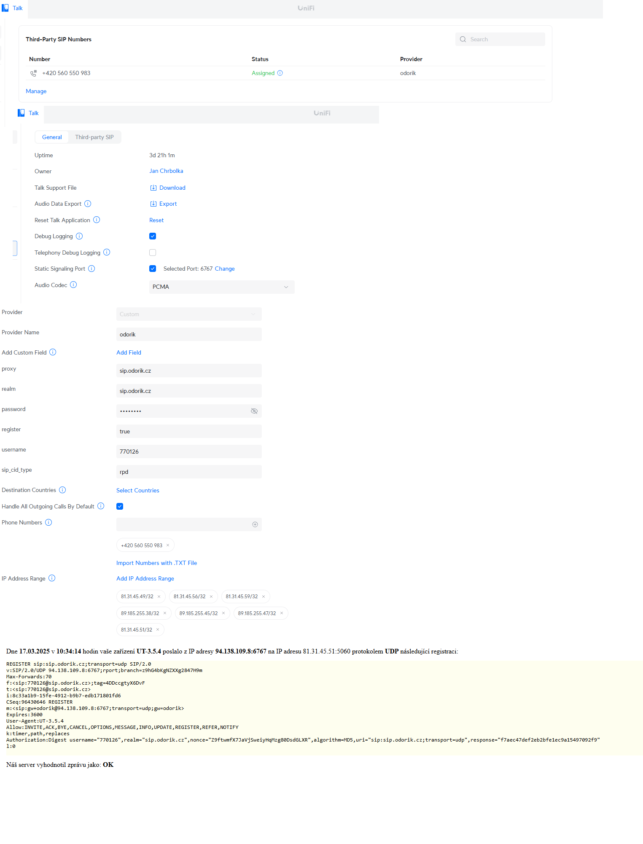Show info for Handle All Outgoing Calls
Viewport: 643px width, 844px height.
point(101,506)
